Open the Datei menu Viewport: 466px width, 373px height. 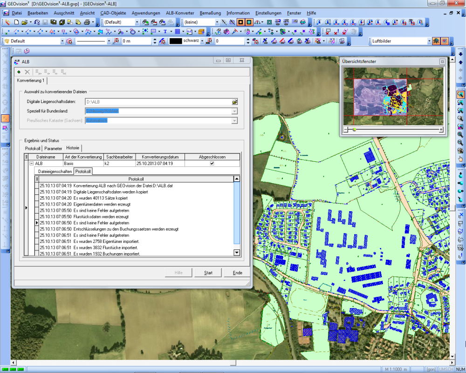point(17,13)
